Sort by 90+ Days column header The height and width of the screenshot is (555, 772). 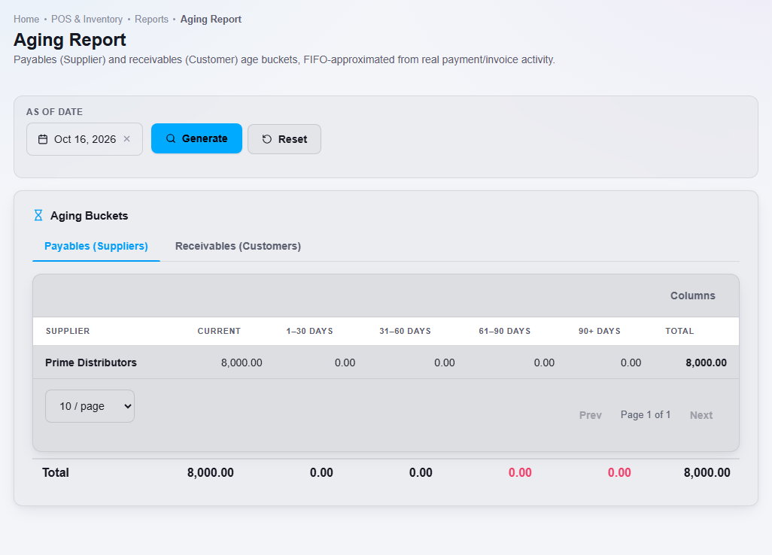600,331
